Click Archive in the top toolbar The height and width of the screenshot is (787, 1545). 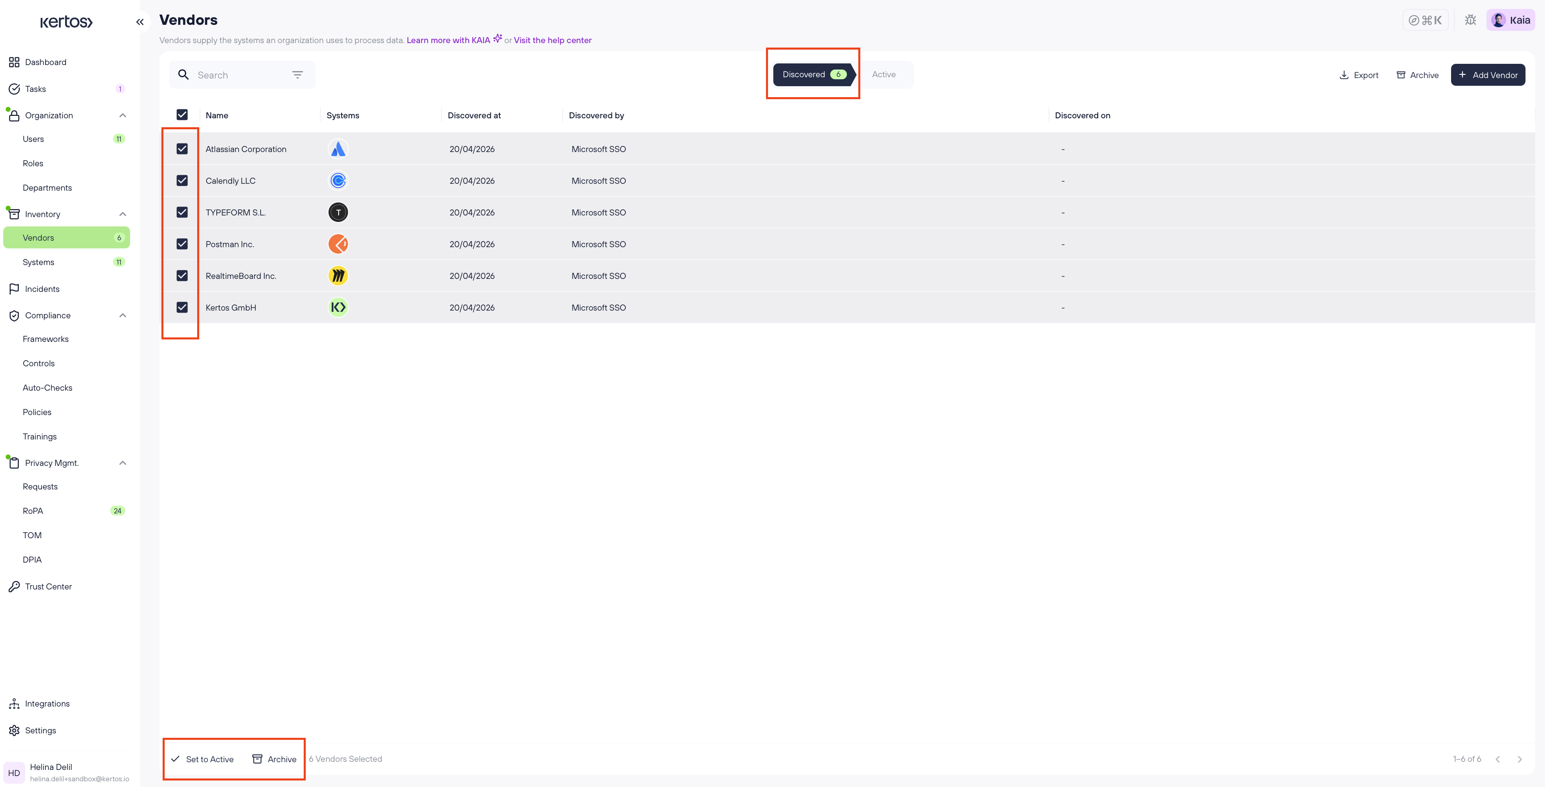[x=1417, y=75]
